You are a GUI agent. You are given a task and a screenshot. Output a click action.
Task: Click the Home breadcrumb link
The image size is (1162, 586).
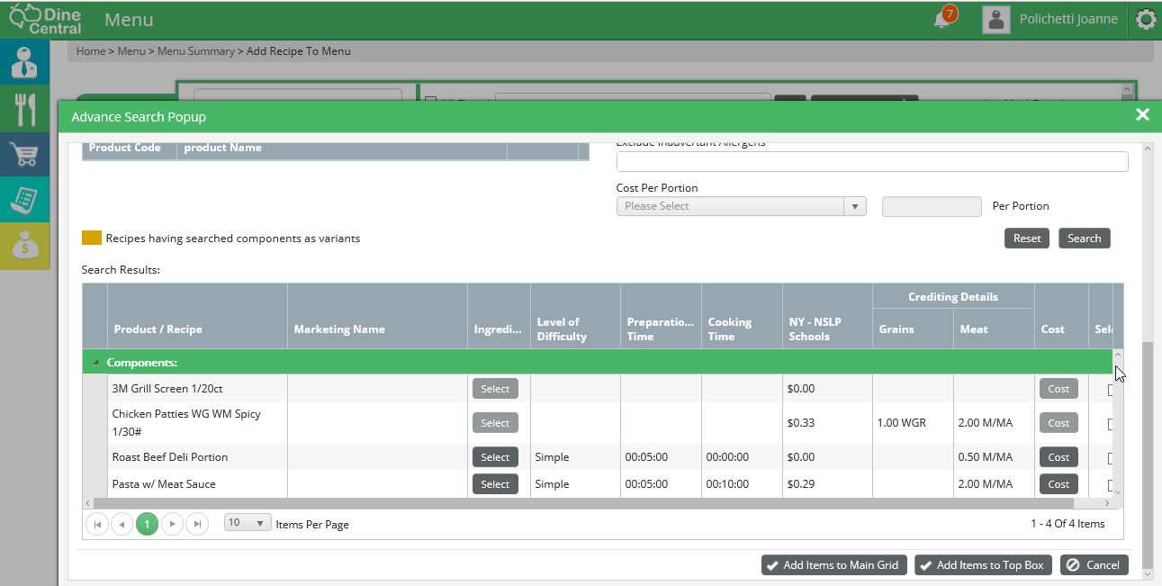pyautogui.click(x=91, y=51)
